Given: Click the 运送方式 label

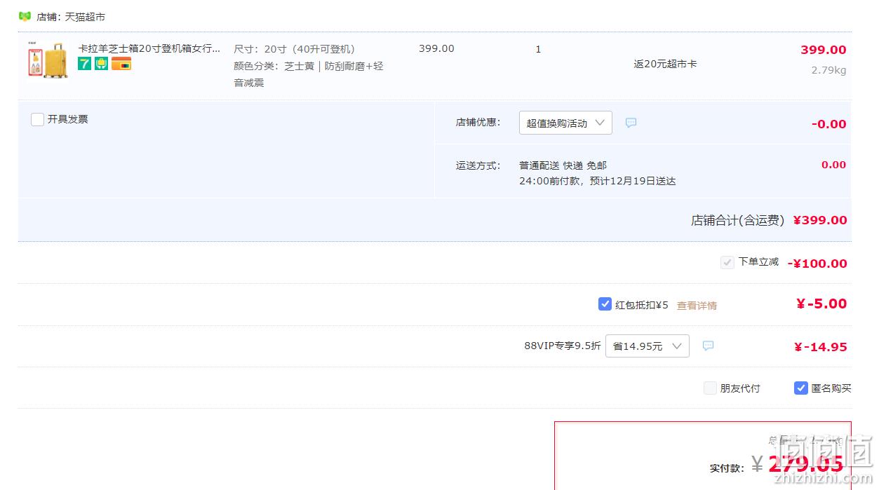Looking at the screenshot, I should (478, 165).
